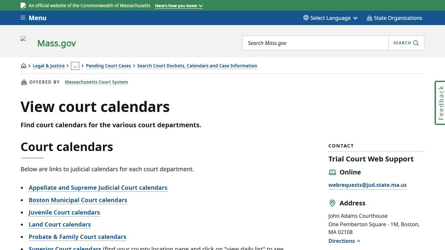Click the magnifying glass in the SEARCH button
The height and width of the screenshot is (250, 445).
(416, 43)
